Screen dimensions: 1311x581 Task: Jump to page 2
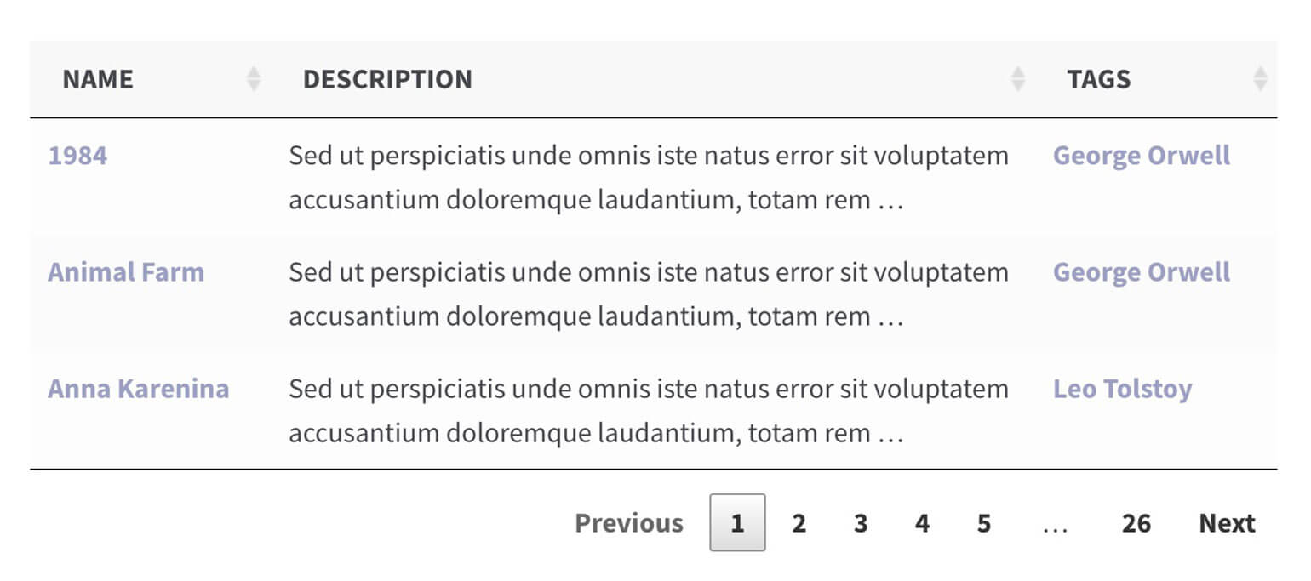tap(799, 523)
